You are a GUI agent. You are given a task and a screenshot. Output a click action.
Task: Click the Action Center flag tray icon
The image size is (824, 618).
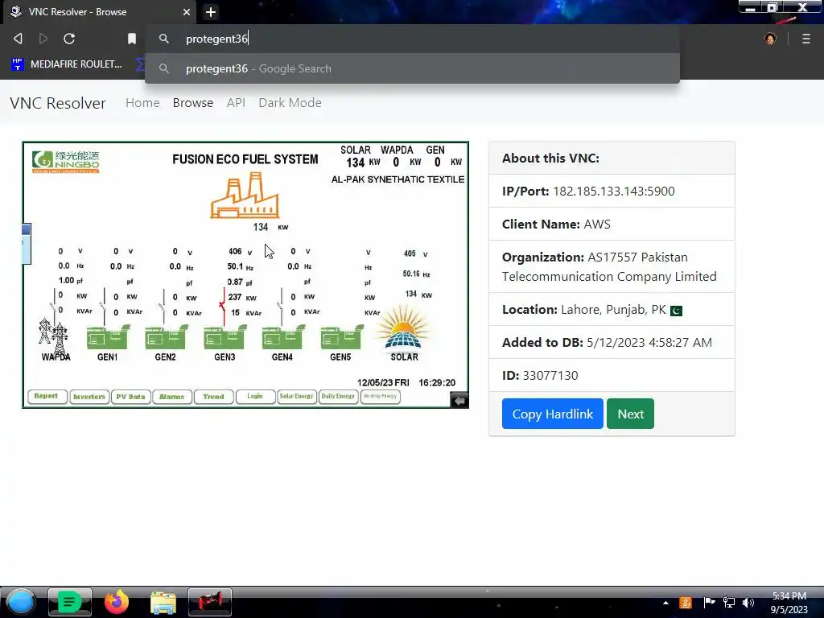tap(709, 603)
